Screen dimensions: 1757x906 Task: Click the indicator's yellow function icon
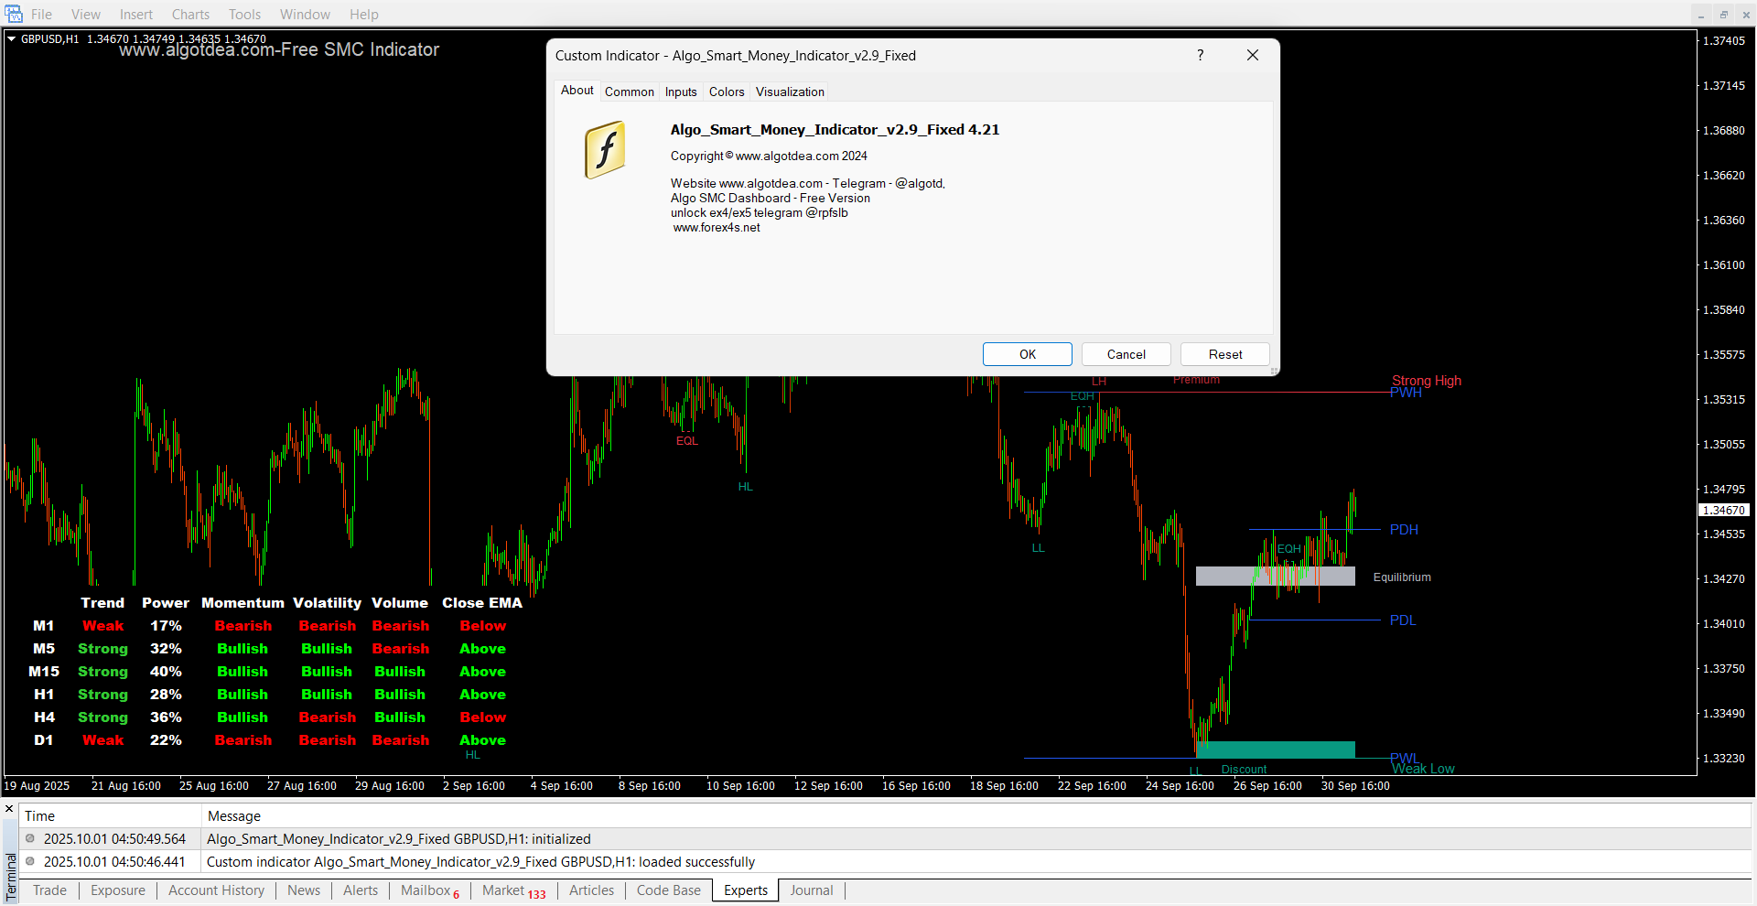(x=605, y=150)
